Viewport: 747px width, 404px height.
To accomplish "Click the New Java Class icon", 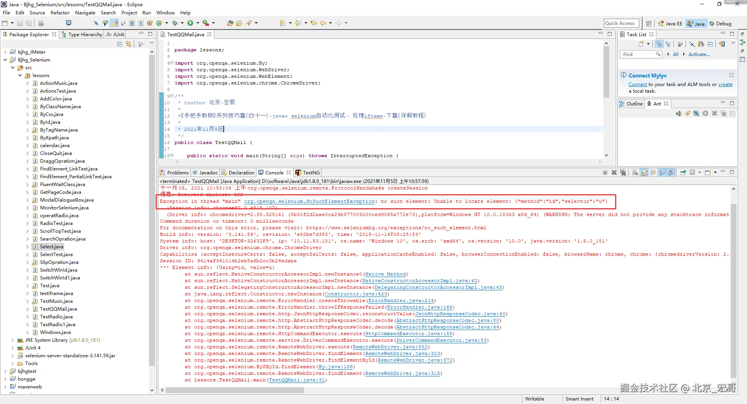I will coord(159,23).
